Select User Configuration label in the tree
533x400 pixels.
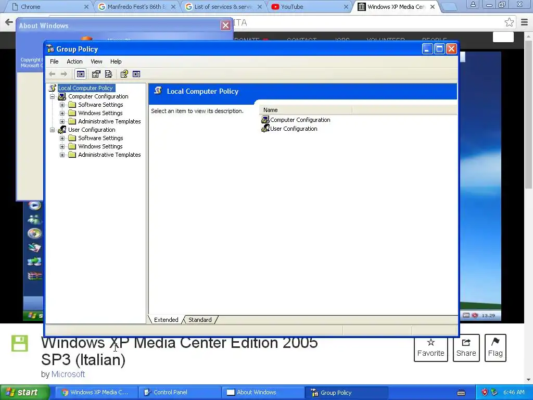tap(92, 130)
